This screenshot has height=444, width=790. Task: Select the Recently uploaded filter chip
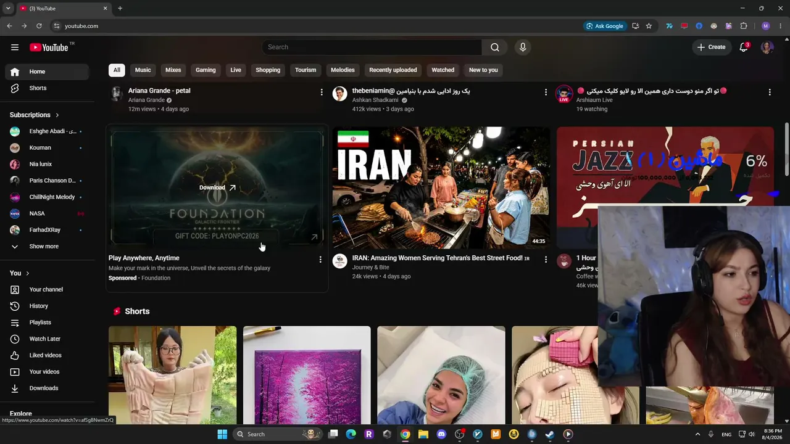393,70
